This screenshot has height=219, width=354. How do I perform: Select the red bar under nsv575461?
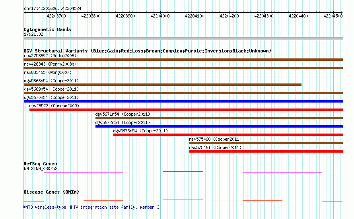click(266, 151)
